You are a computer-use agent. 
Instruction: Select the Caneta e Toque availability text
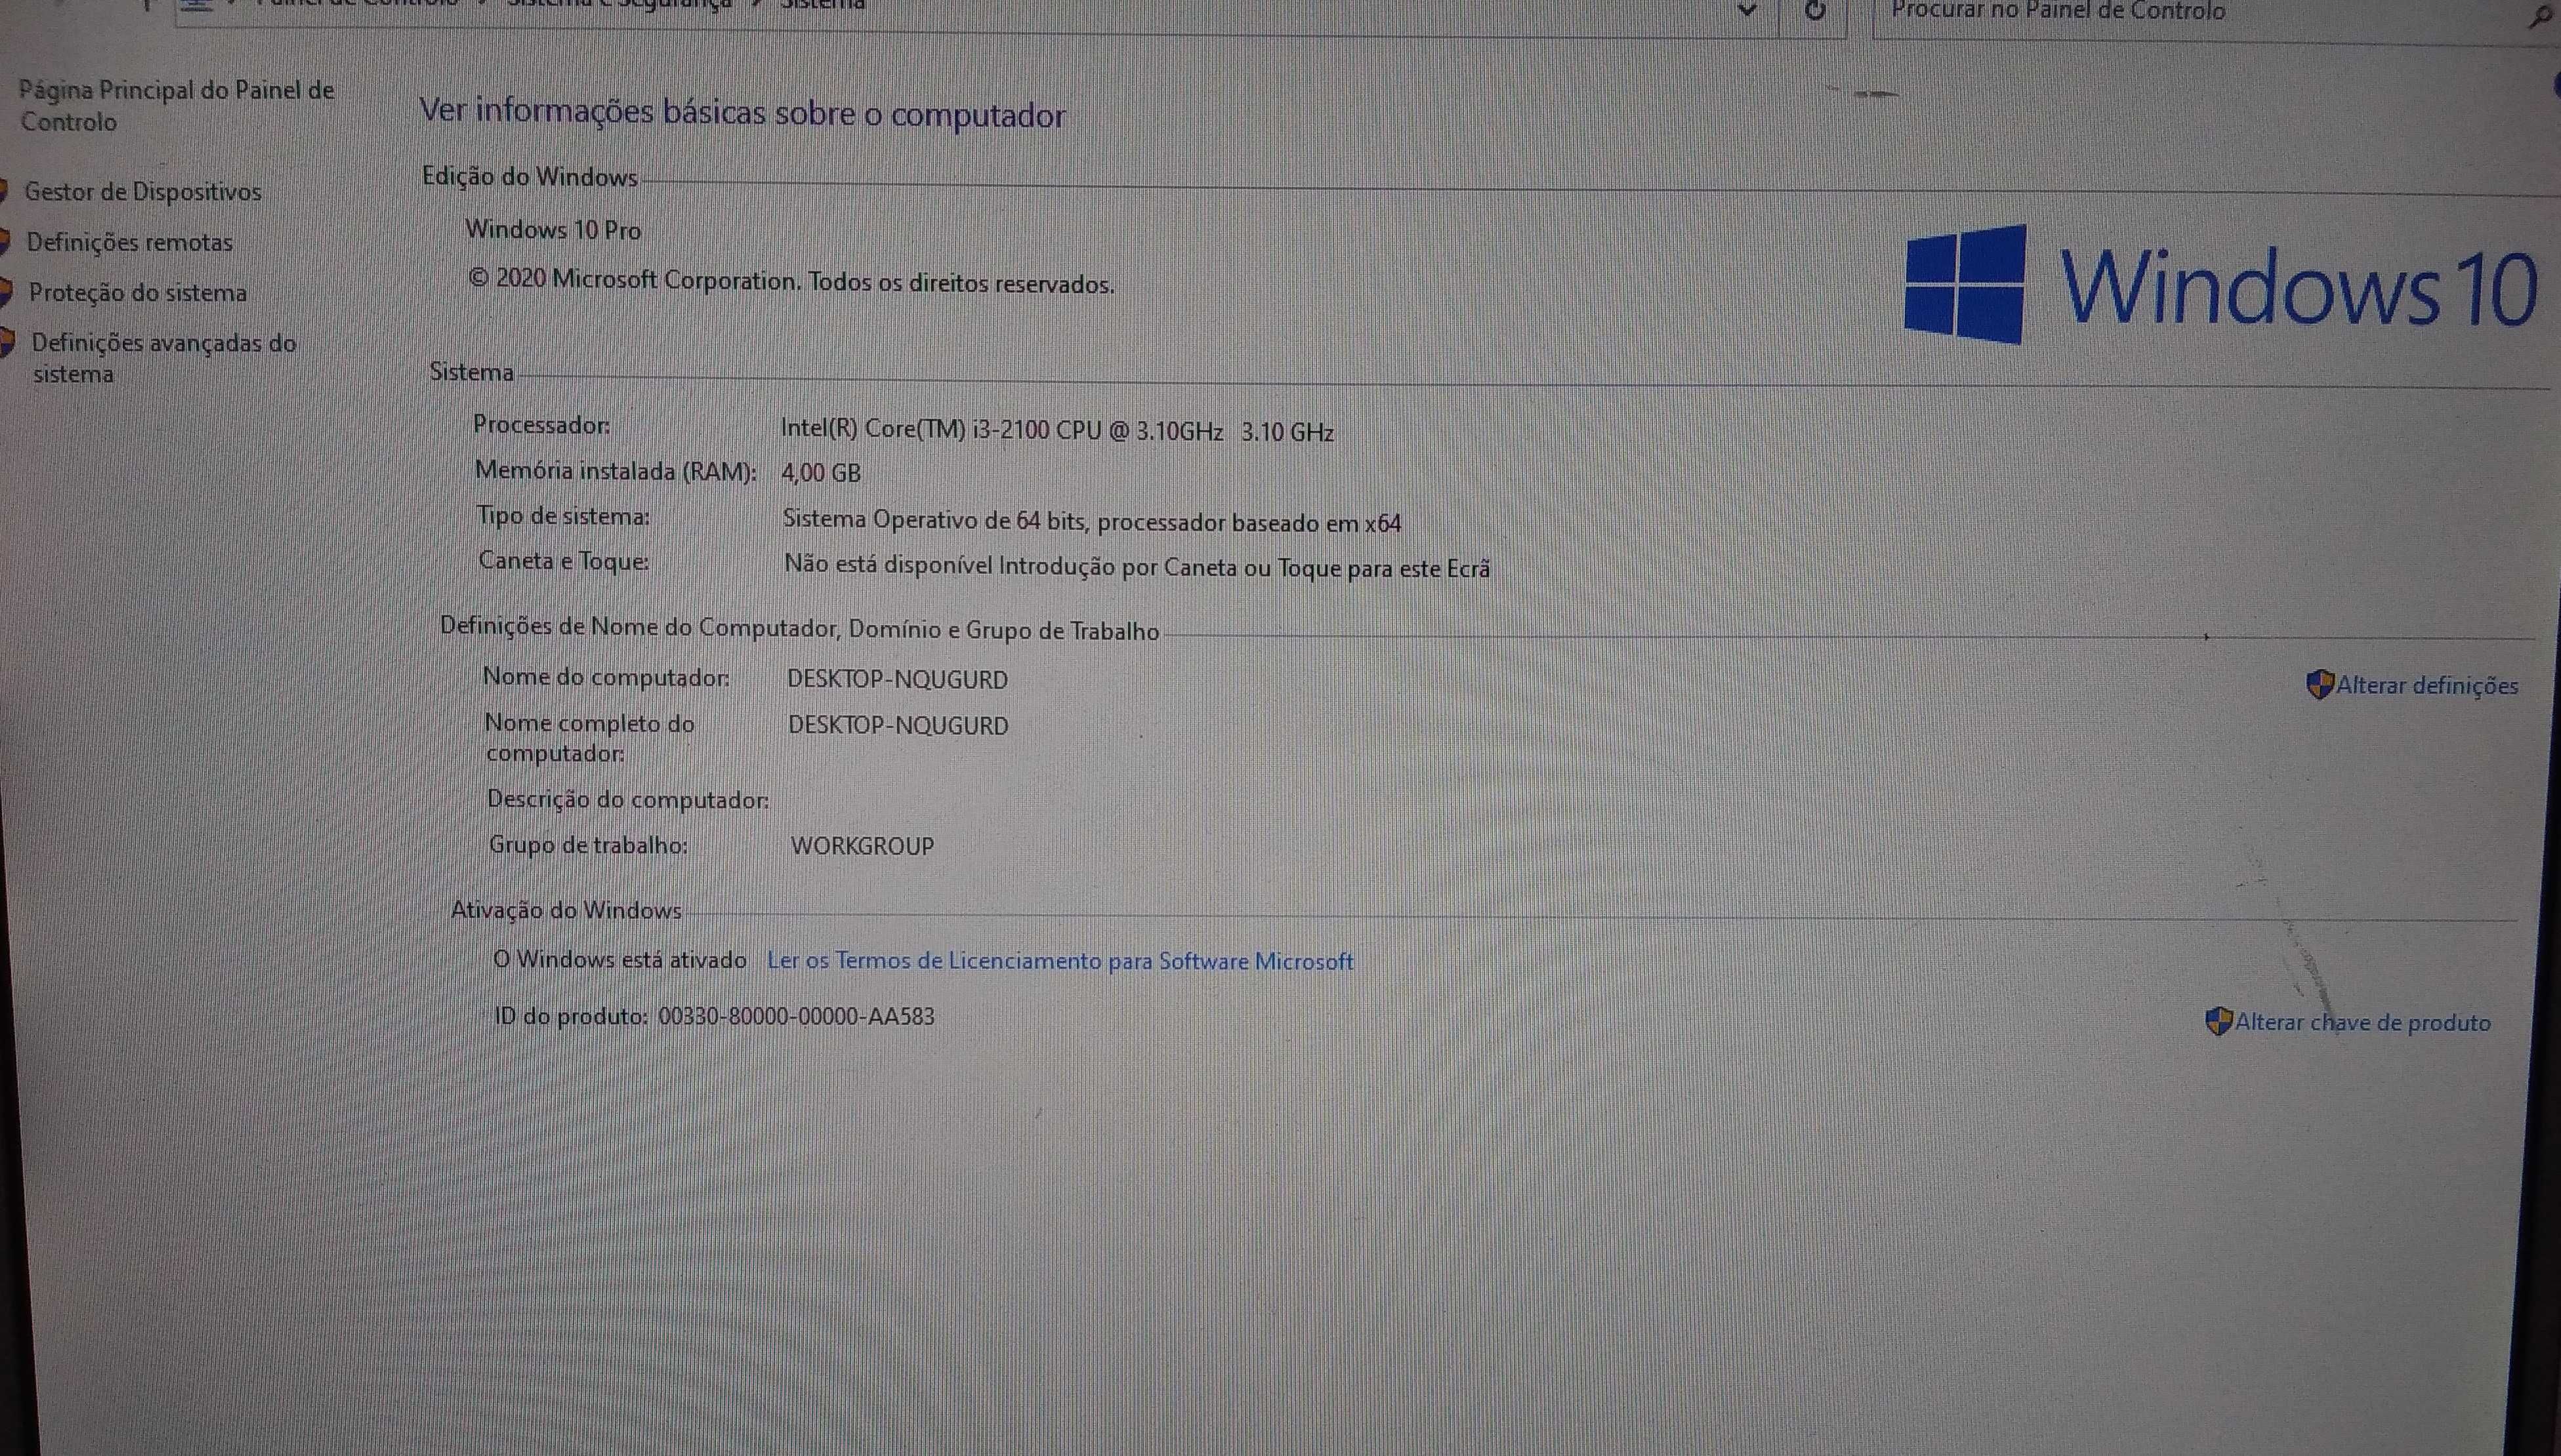pyautogui.click(x=1137, y=567)
